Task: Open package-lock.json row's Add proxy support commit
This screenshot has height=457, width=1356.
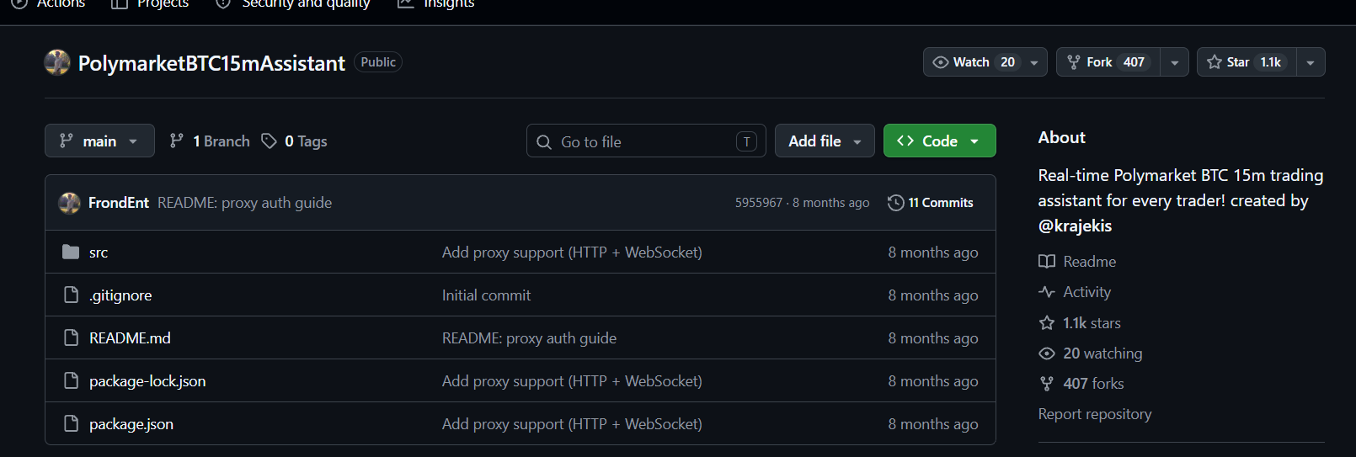Action: coord(572,381)
